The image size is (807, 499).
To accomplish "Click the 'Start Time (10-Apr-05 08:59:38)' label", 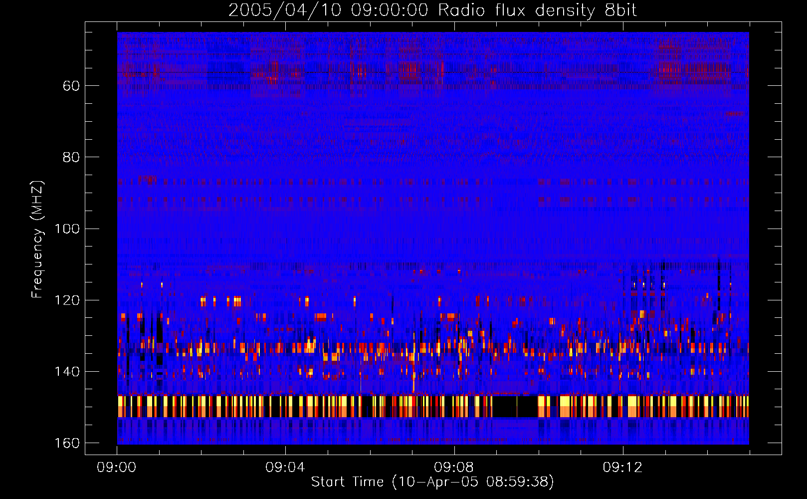I will (x=432, y=482).
